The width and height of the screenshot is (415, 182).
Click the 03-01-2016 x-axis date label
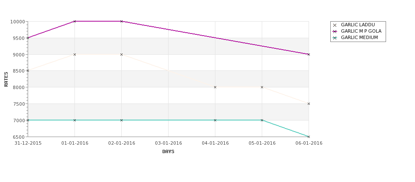coord(168,143)
